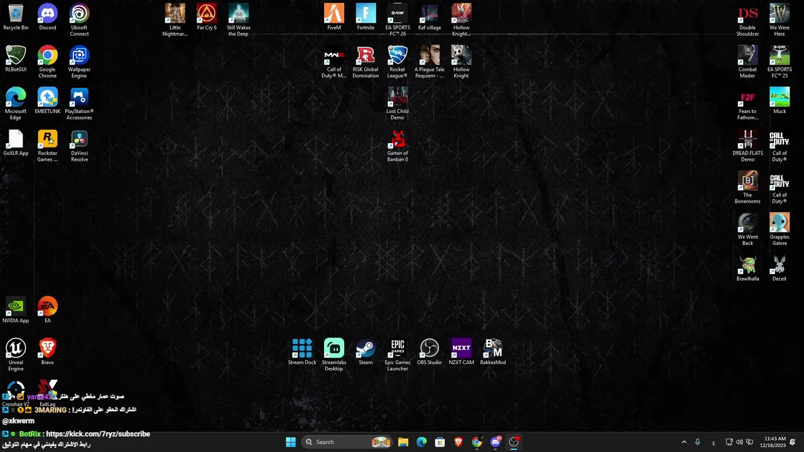Open File Explorer from the taskbar
Image resolution: width=804 pixels, height=452 pixels.
point(403,442)
